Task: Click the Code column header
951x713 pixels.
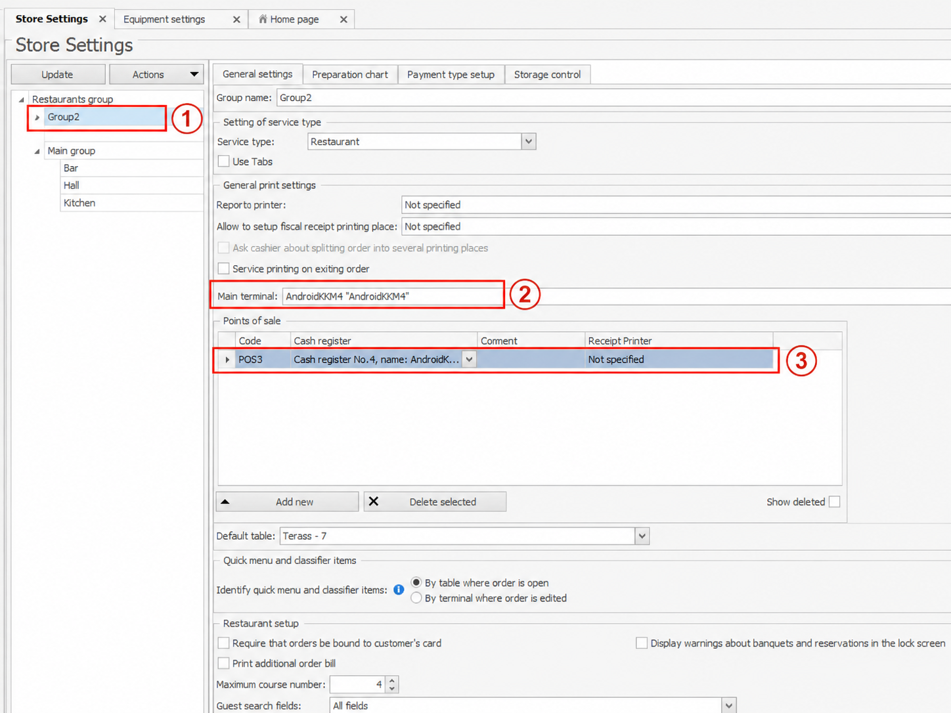Action: [263, 341]
